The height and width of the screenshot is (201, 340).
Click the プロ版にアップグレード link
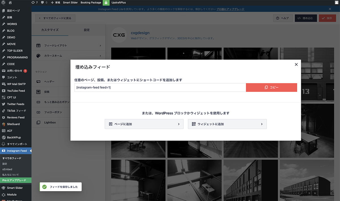pyautogui.click(x=230, y=9)
